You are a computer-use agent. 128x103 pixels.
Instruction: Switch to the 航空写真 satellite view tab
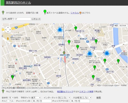pos(123,25)
